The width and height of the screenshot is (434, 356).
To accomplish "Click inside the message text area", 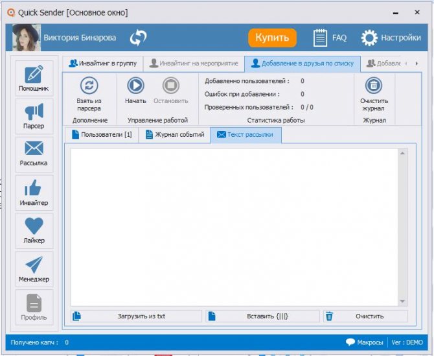I will point(234,227).
